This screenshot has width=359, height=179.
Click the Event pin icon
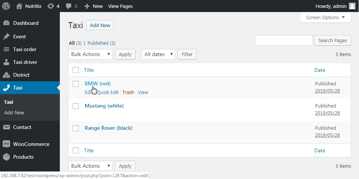coord(6,36)
